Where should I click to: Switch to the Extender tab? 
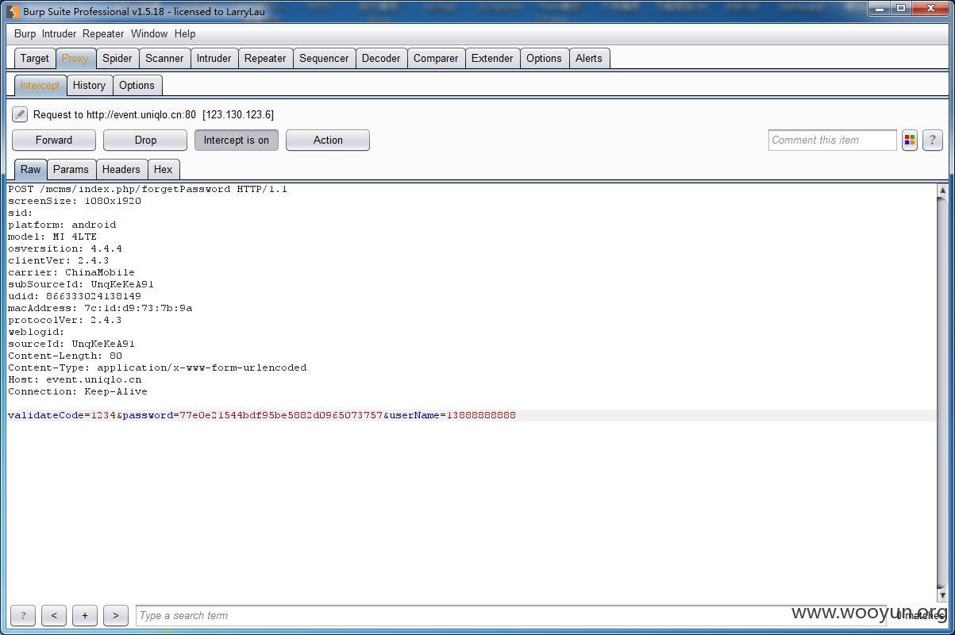(x=492, y=59)
